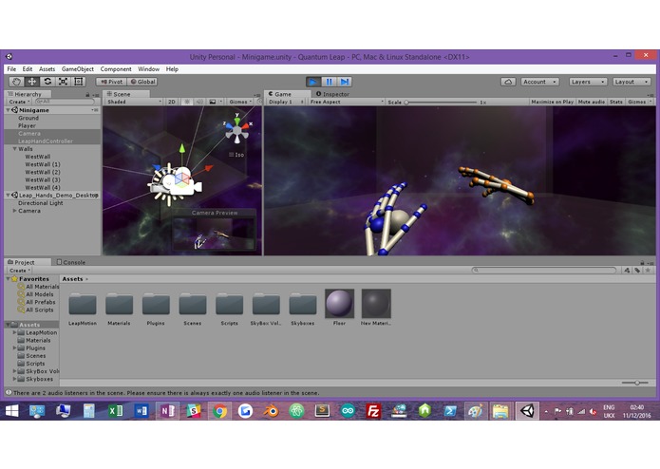The image size is (660, 469).
Task: Open the Account dropdown
Action: [540, 82]
